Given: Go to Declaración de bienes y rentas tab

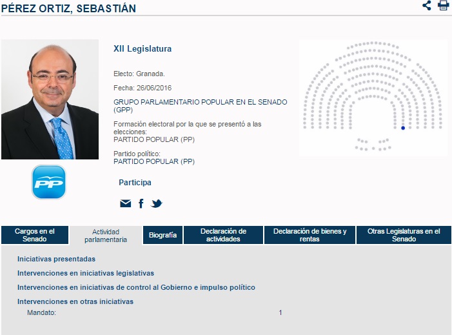Looking at the screenshot, I should coord(310,235).
